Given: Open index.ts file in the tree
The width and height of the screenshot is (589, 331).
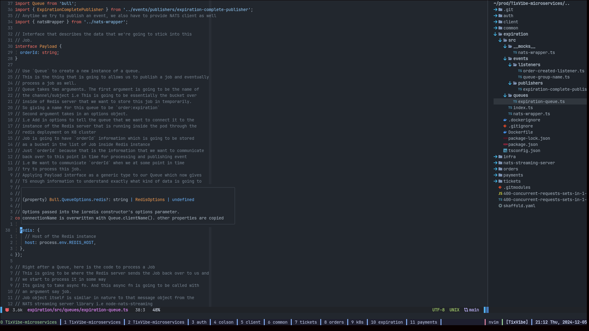Looking at the screenshot, I should [x=522, y=108].
